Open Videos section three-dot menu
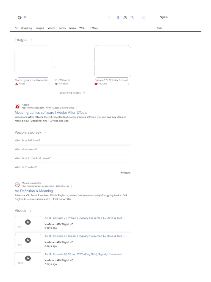Screen dimensions: 211x282 [x=30, y=211]
